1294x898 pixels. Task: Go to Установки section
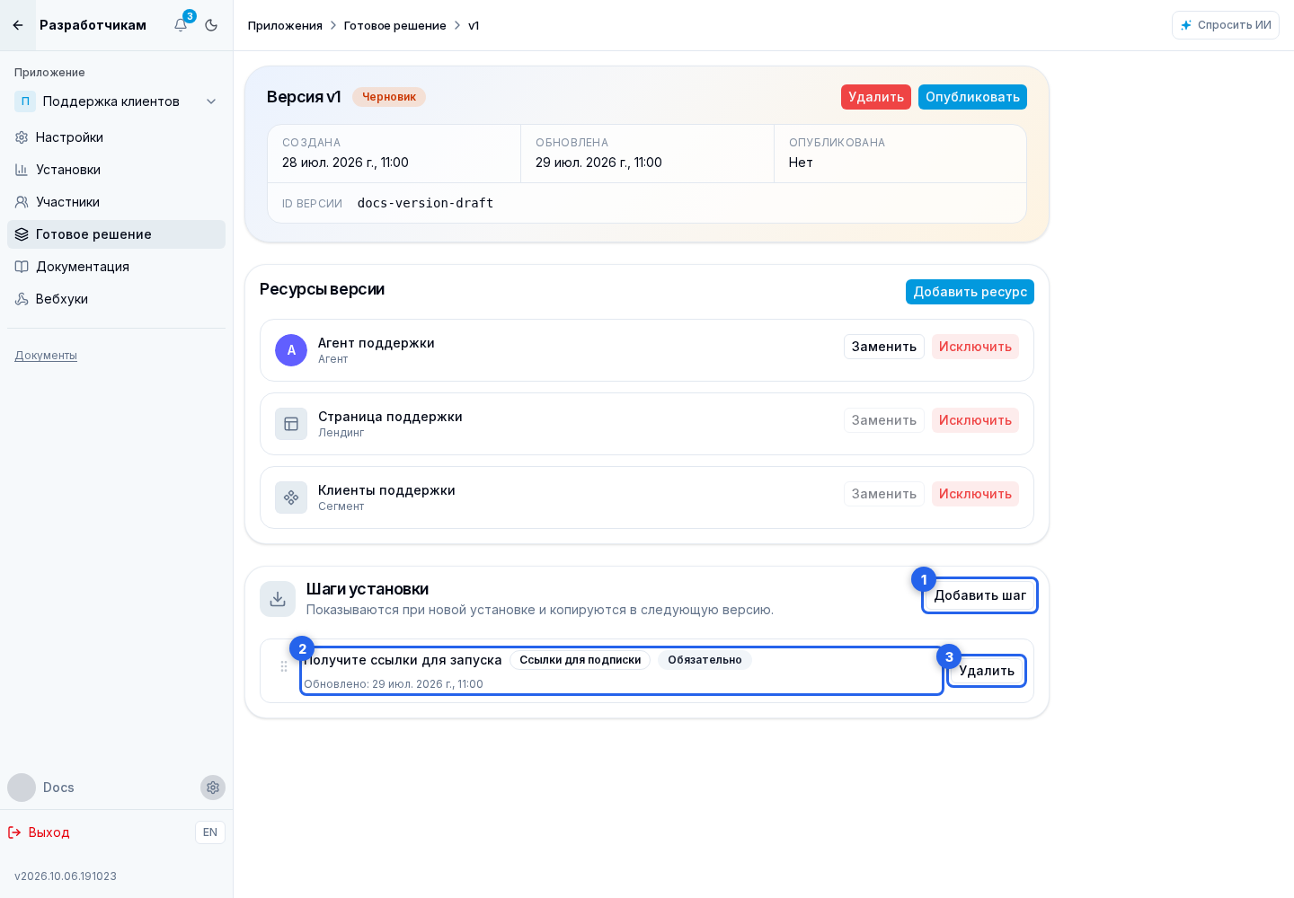117,170
